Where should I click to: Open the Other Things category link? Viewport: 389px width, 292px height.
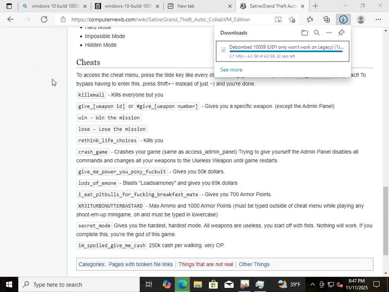click(x=254, y=265)
